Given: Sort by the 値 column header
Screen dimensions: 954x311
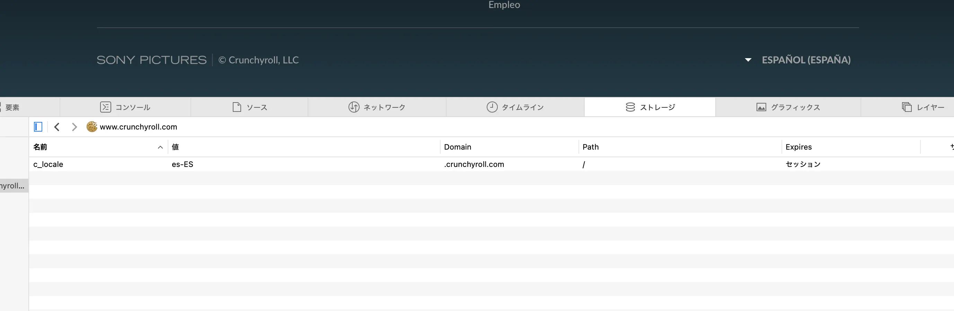Looking at the screenshot, I should 304,147.
